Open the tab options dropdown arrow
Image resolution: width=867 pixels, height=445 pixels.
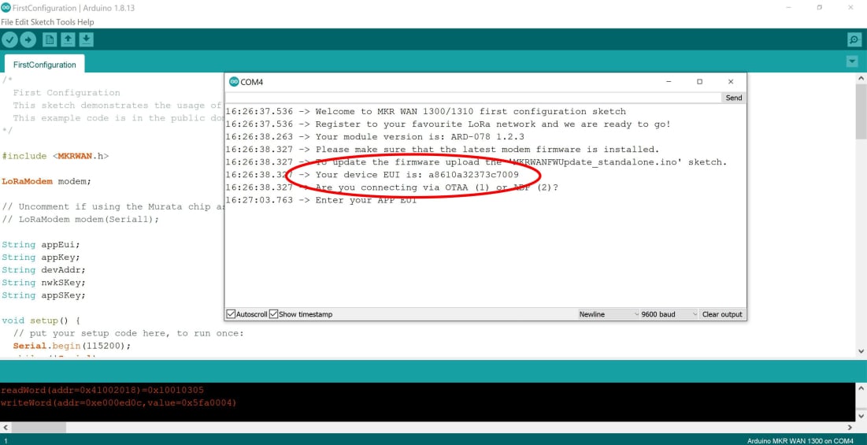point(852,62)
